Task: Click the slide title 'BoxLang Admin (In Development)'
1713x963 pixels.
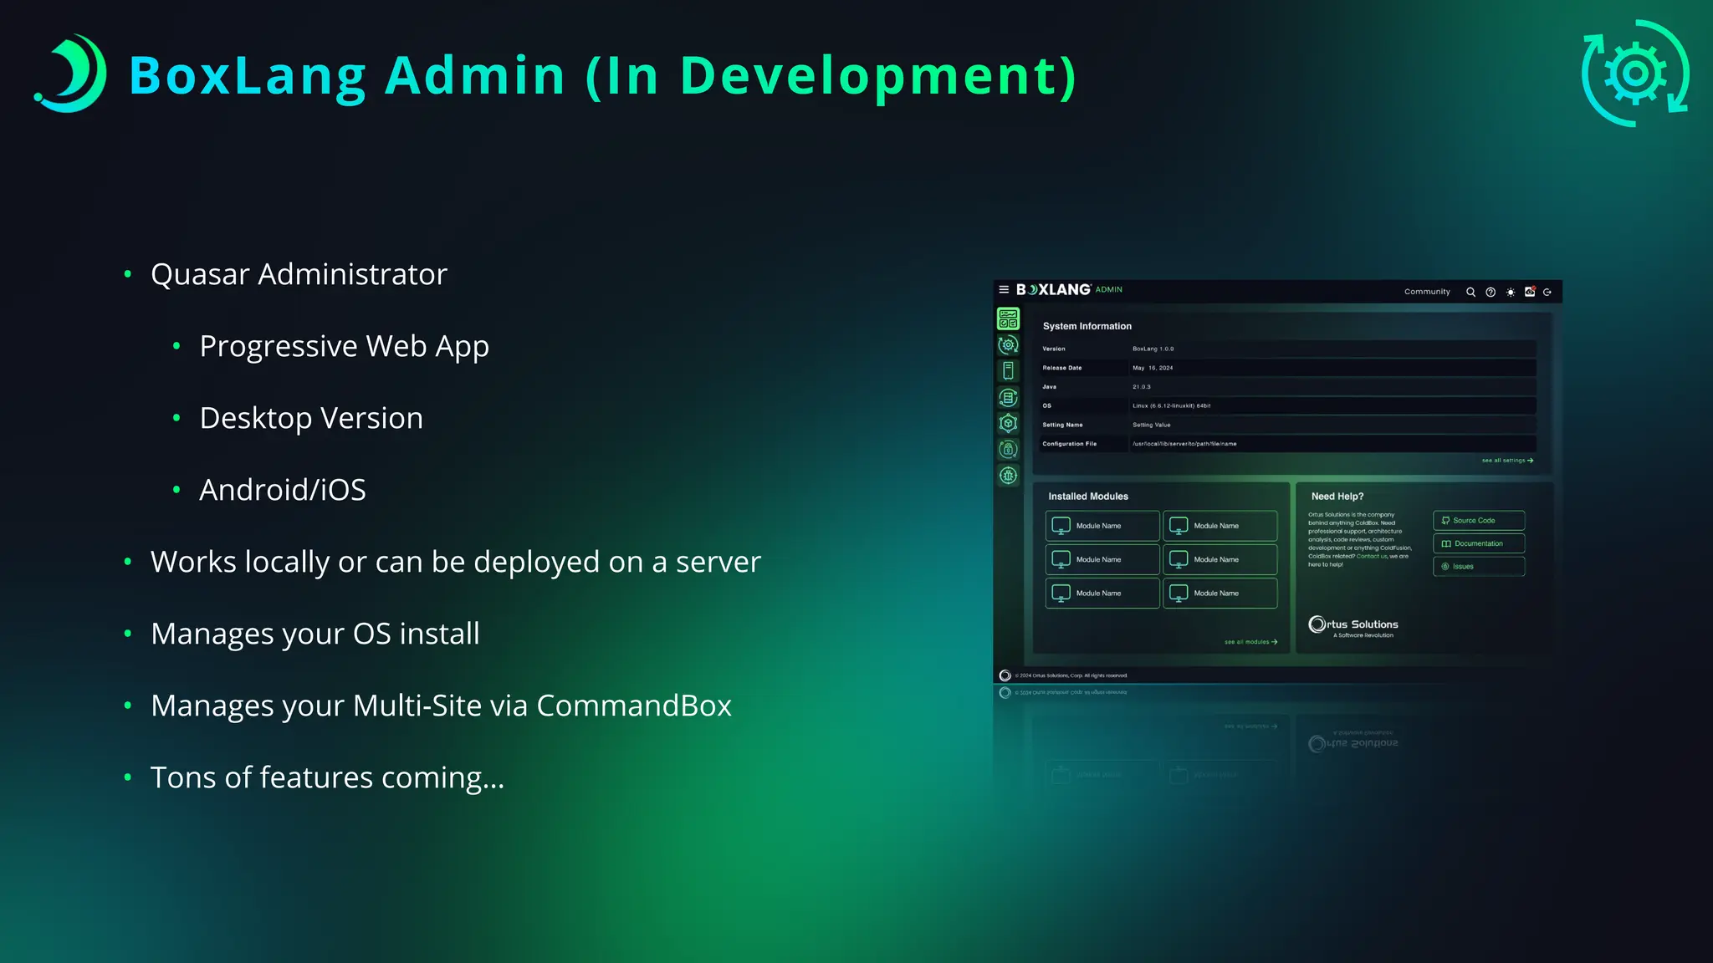Action: (602, 75)
